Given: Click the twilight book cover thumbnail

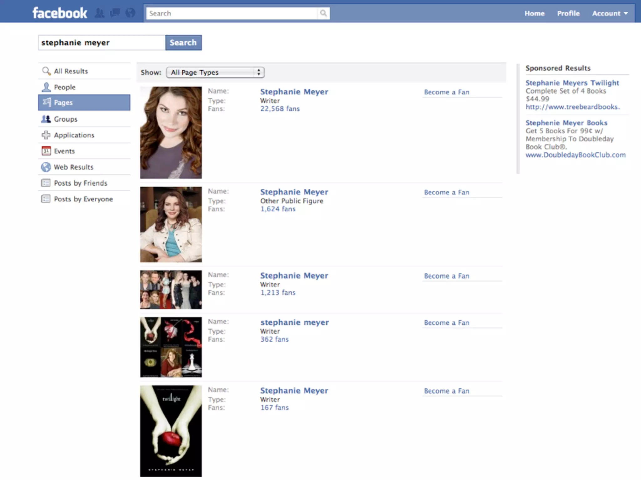Looking at the screenshot, I should click(x=171, y=431).
